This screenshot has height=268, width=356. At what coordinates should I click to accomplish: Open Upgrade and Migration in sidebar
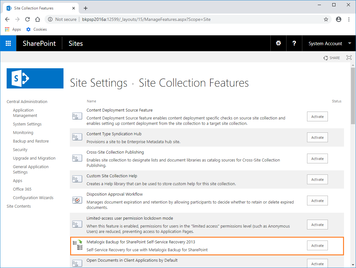[34, 158]
